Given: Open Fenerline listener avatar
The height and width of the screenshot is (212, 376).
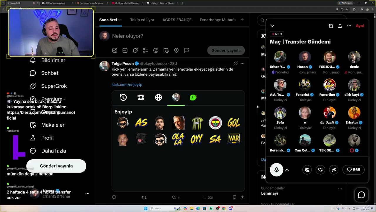Looking at the screenshot, I should [330, 85].
